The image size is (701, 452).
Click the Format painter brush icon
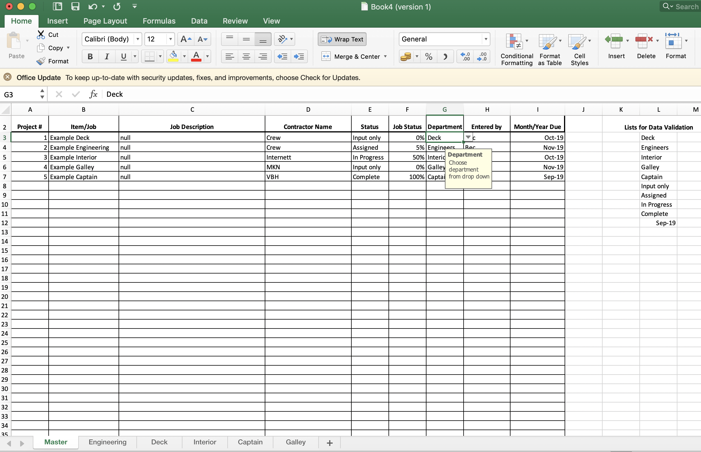tap(41, 61)
